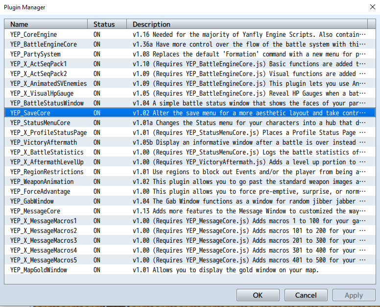Click the gold window description text
Image resolution: width=380 pixels, height=307 pixels.
pos(226,270)
